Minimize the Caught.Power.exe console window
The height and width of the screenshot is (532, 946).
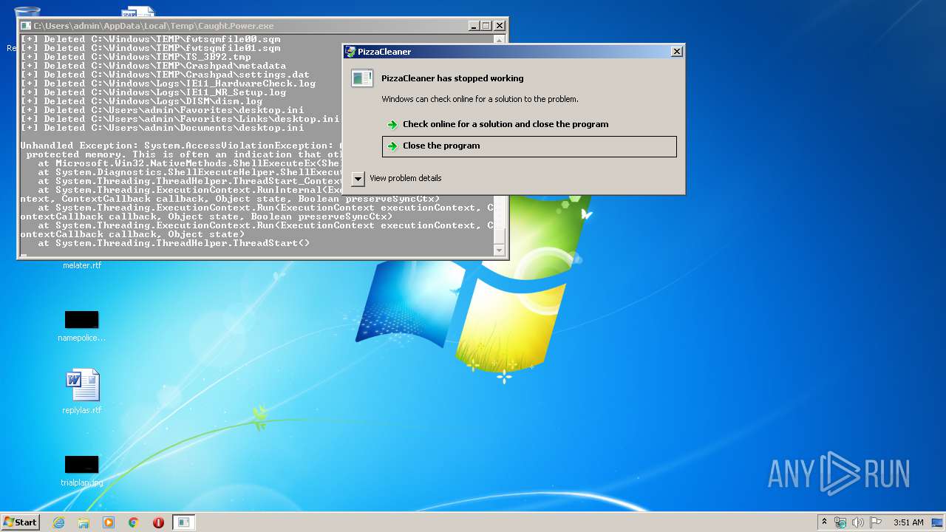pos(474,26)
